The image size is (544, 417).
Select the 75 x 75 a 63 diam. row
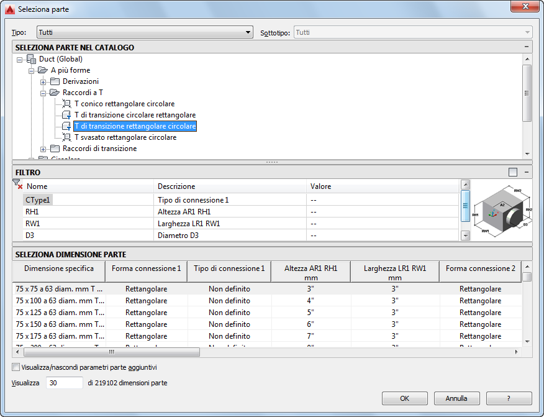click(267, 289)
